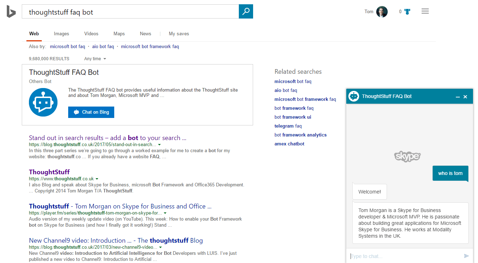This screenshot has height=263, width=478.
Task: Select related search 'bot framework ui'
Action: pos(293,117)
